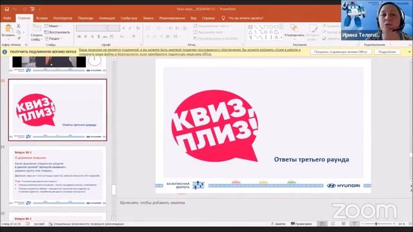This screenshot has width=413, height=232.
Task: Open the Упорядочить arrange control
Action: (294, 32)
